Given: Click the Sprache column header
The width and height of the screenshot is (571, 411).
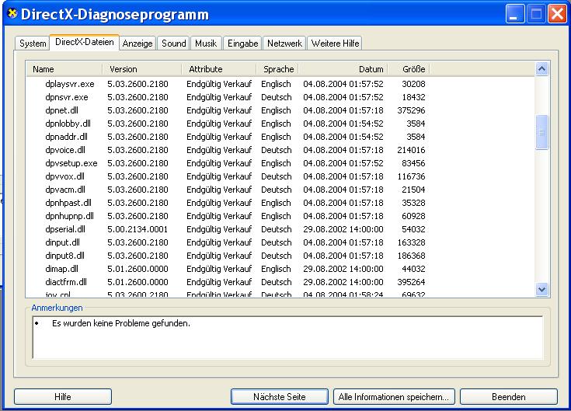Looking at the screenshot, I should point(277,69).
